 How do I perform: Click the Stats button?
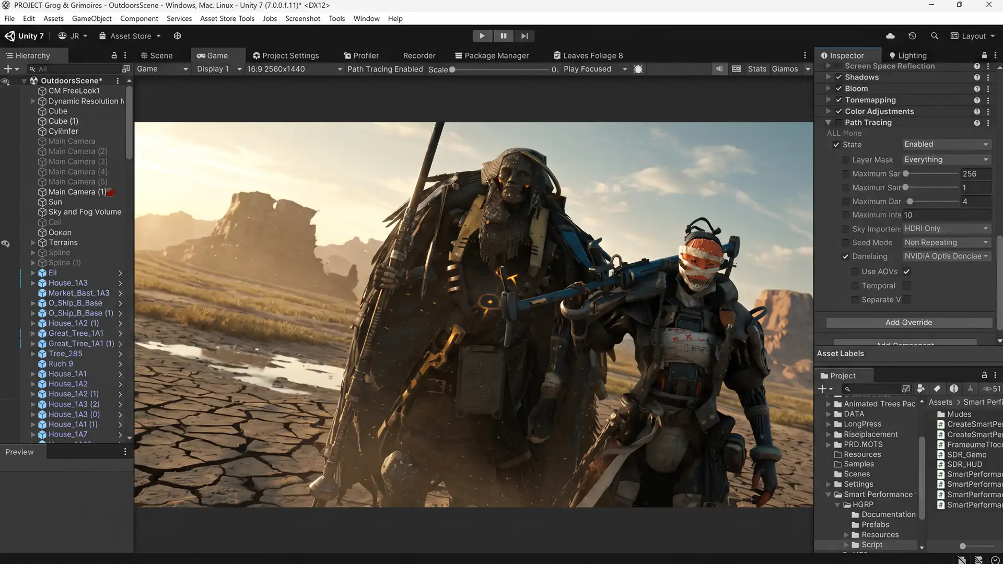[756, 69]
